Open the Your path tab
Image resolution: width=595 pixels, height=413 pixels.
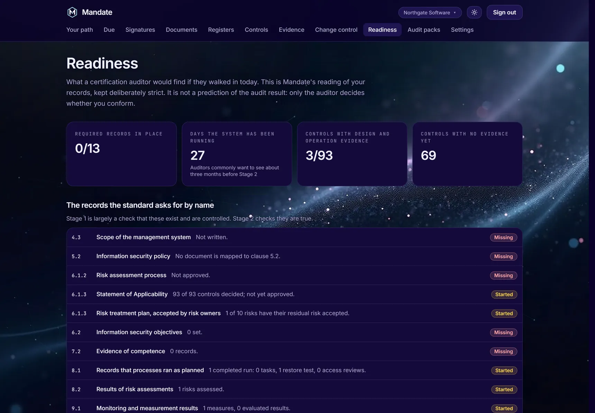pyautogui.click(x=80, y=30)
